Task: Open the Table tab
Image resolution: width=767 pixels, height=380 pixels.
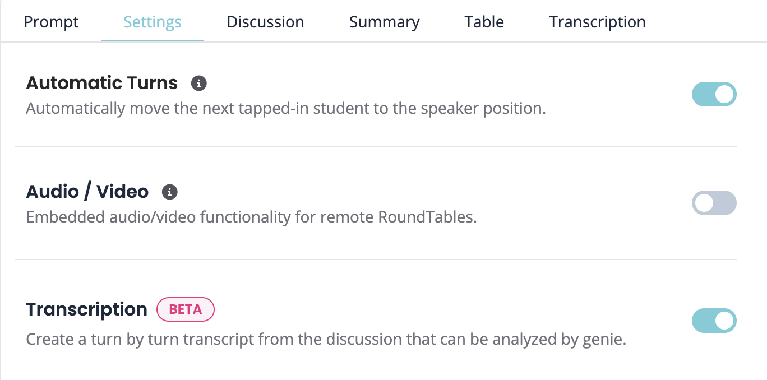Action: [484, 22]
